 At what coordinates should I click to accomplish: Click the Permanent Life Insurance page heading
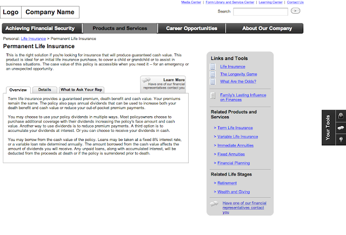(39, 46)
